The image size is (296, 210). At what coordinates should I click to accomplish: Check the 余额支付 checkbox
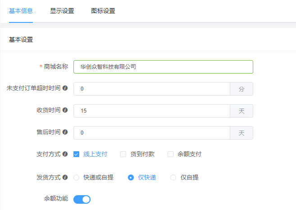(x=170, y=154)
